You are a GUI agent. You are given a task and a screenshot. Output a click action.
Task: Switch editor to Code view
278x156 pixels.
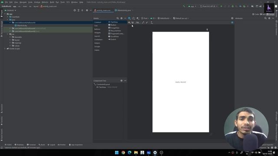pyautogui.click(x=255, y=14)
